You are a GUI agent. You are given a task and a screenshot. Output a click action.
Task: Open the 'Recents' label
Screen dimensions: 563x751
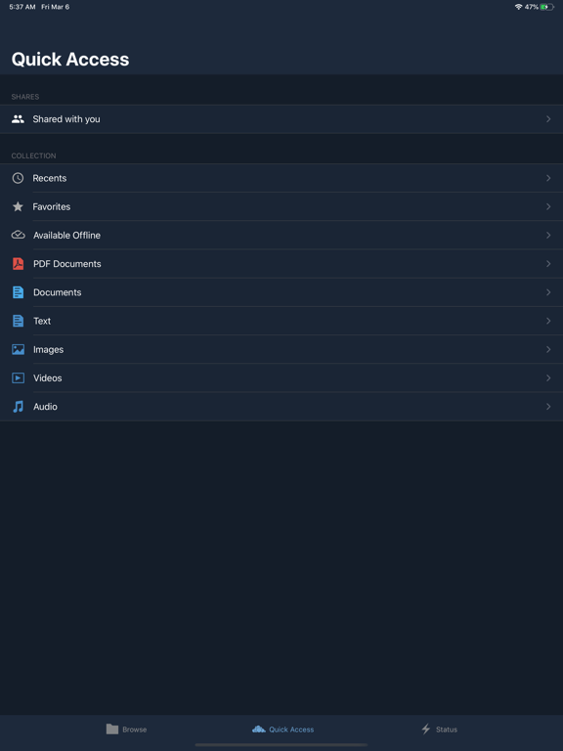click(x=49, y=178)
